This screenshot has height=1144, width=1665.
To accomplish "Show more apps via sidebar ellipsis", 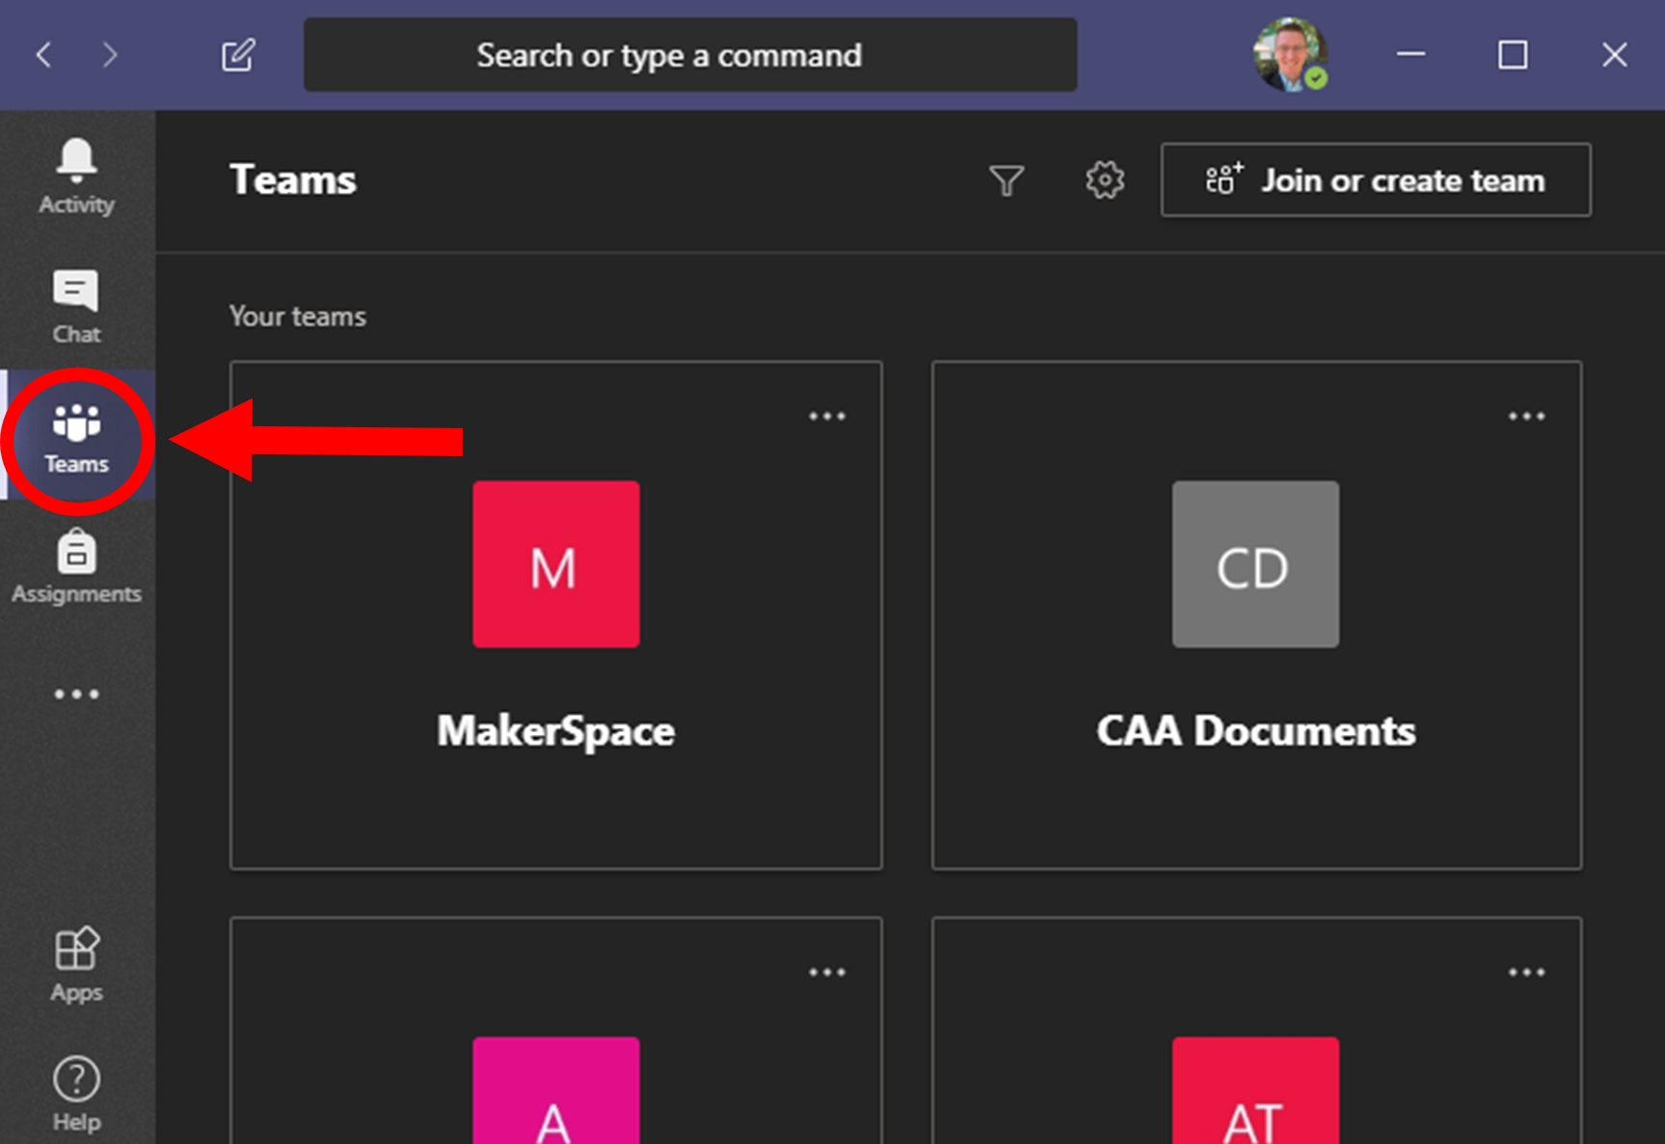I will coord(76,694).
